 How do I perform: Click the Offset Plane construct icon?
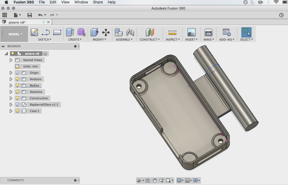pyautogui.click(x=150, y=32)
